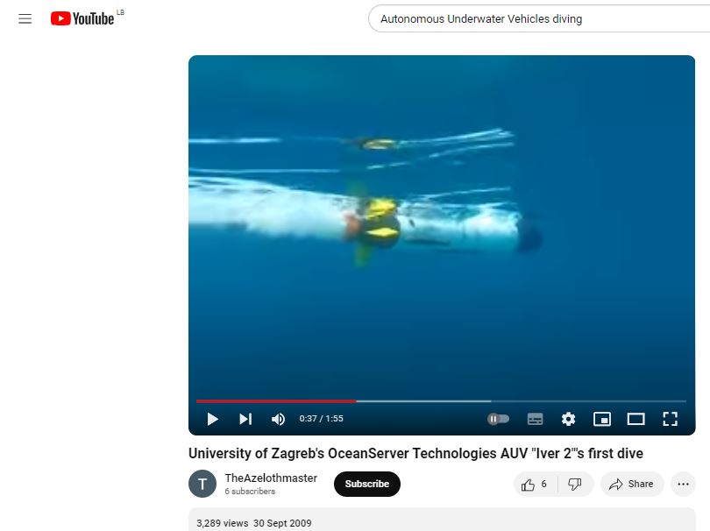Toggle the autoplay switch

pos(498,419)
